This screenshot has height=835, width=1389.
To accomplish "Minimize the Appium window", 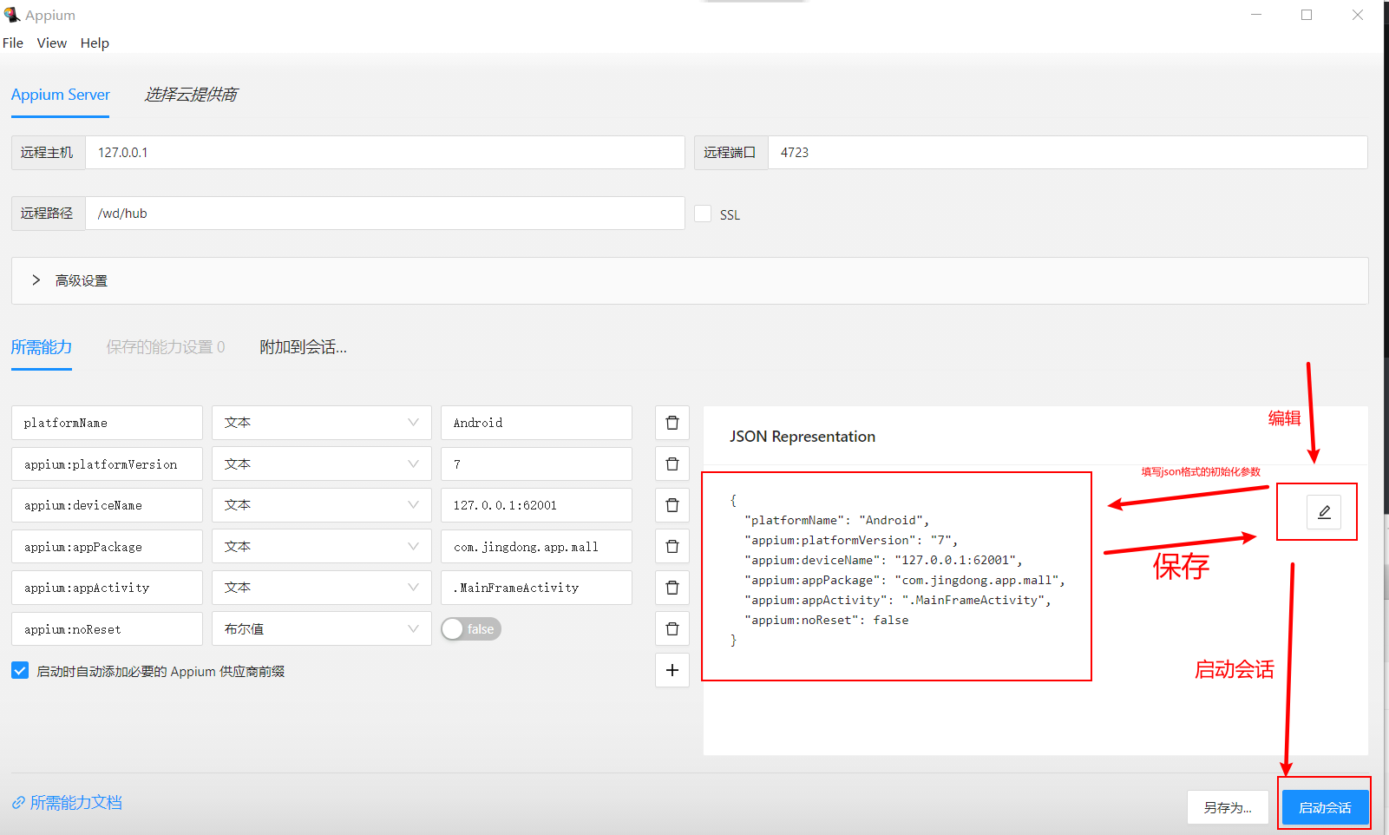I will click(1256, 15).
